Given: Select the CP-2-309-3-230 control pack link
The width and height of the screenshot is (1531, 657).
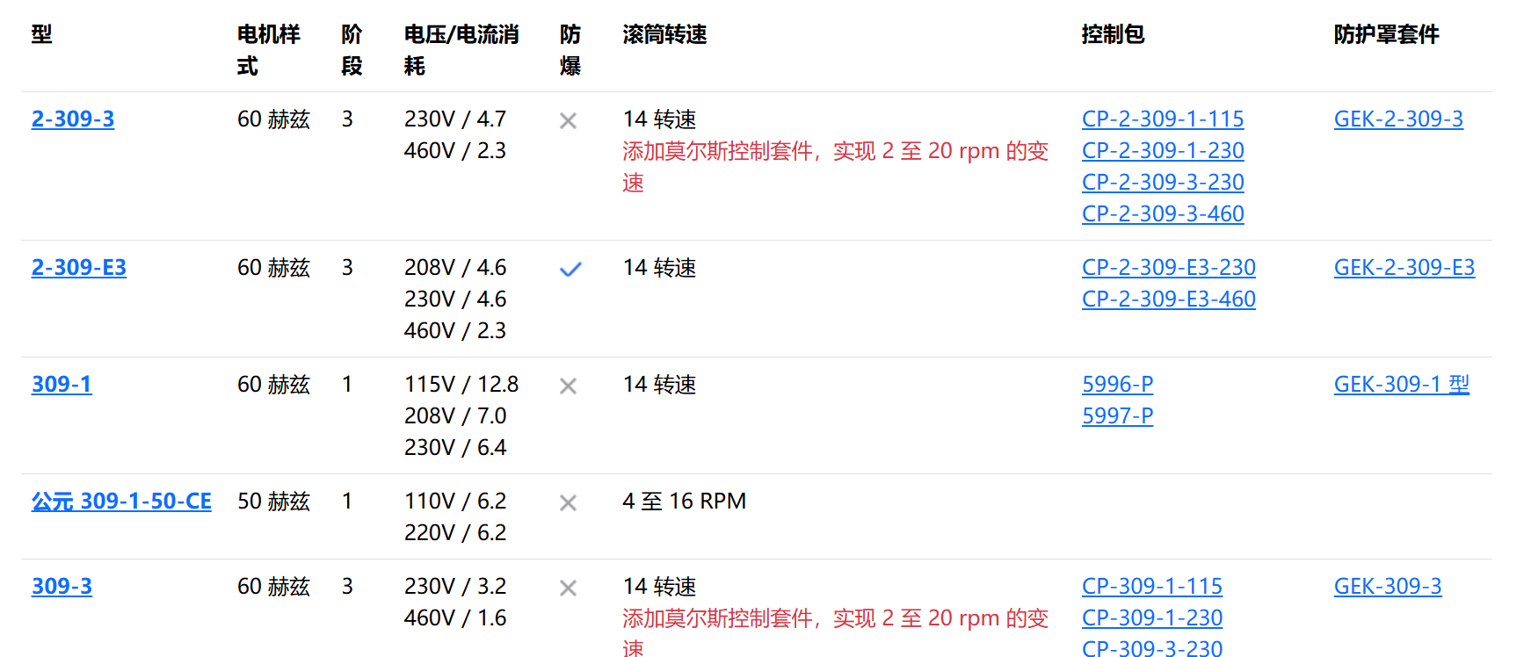Looking at the screenshot, I should (1163, 182).
